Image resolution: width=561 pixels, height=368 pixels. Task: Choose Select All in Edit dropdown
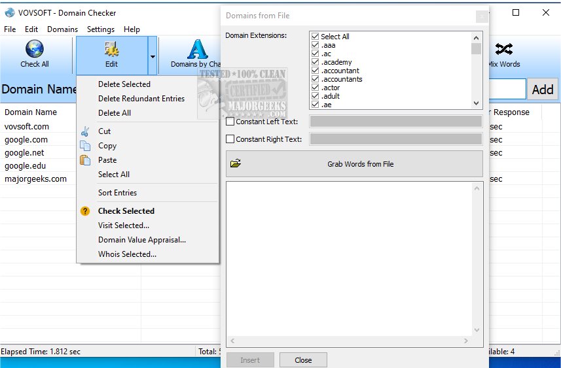(148, 175)
